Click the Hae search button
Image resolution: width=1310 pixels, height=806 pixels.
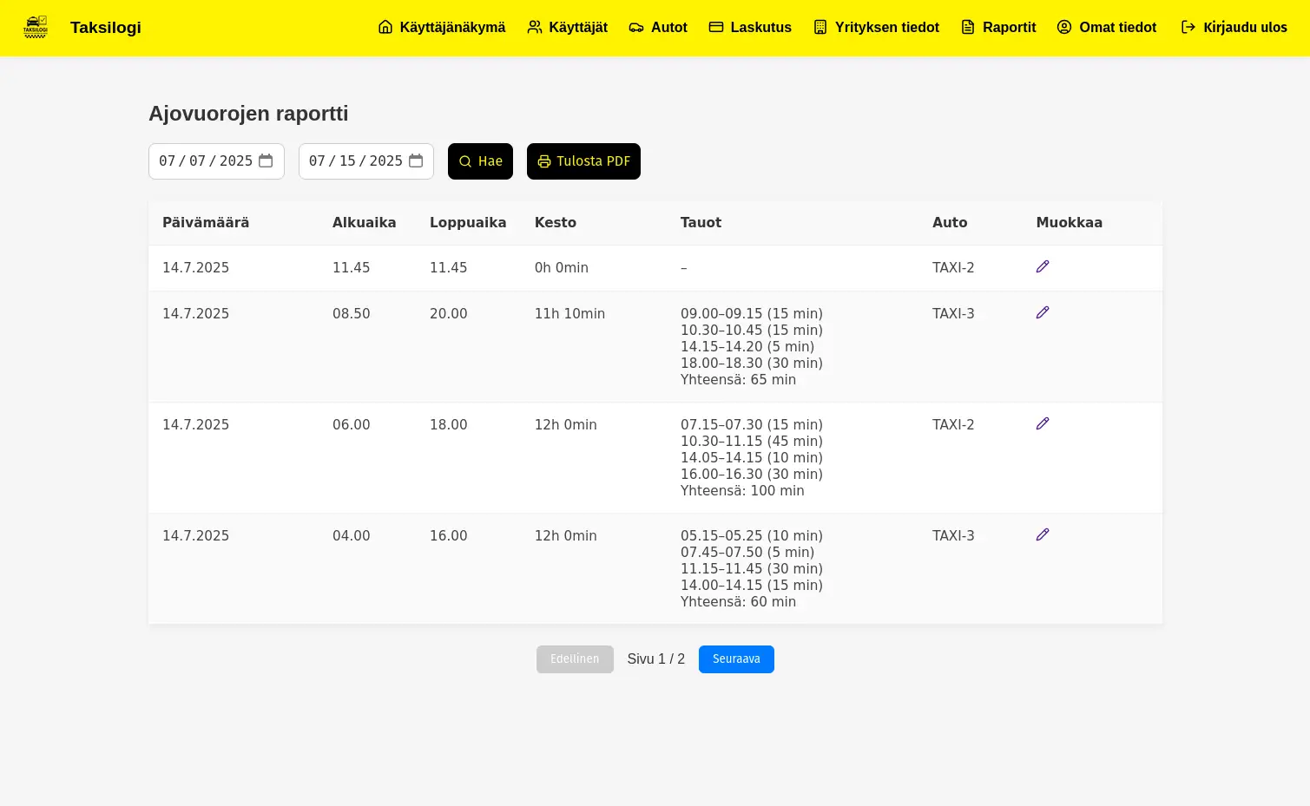(480, 161)
